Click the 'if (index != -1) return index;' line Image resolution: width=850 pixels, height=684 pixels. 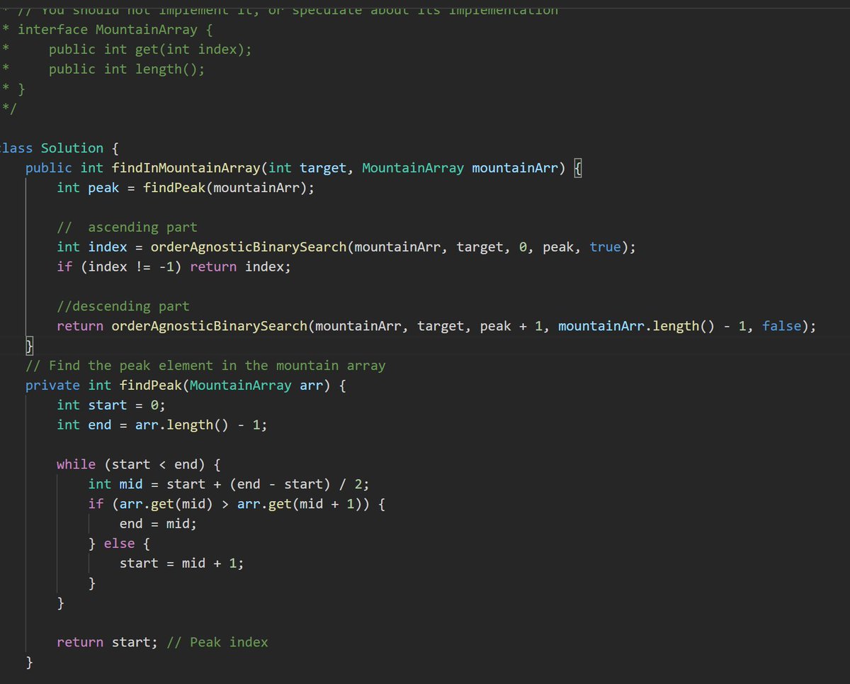174,267
